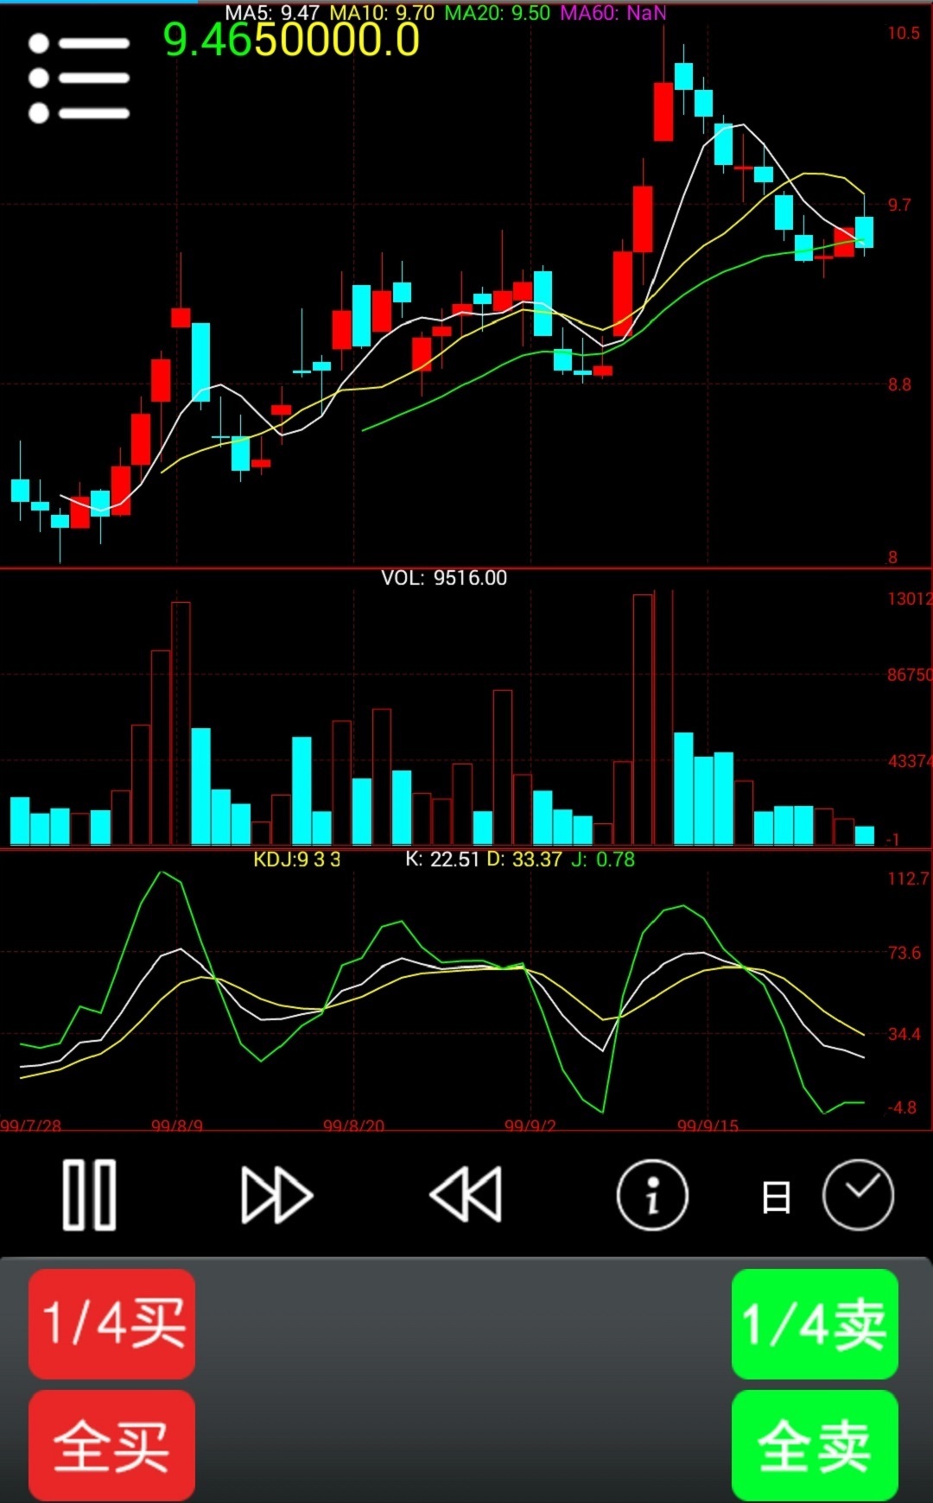The image size is (933, 1503).
Task: Tap the K: 22.51 value
Action: (441, 859)
